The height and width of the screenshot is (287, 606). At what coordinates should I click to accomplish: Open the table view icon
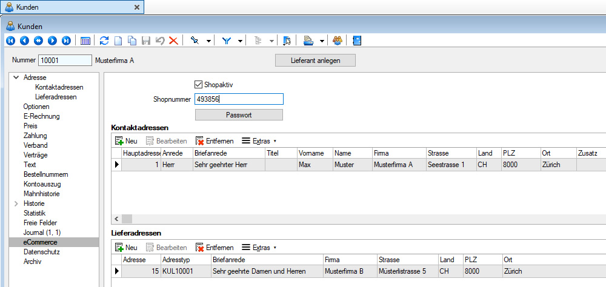(85, 41)
